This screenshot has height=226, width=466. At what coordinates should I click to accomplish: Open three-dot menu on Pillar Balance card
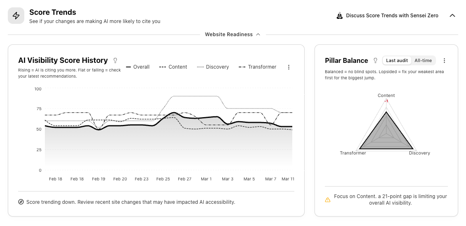coord(444,60)
